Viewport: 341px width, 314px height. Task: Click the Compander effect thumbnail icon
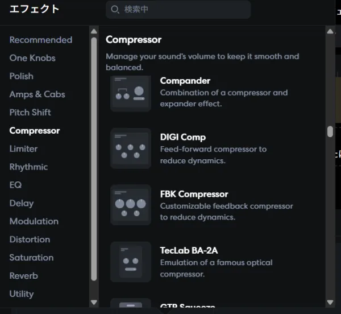pos(131,93)
